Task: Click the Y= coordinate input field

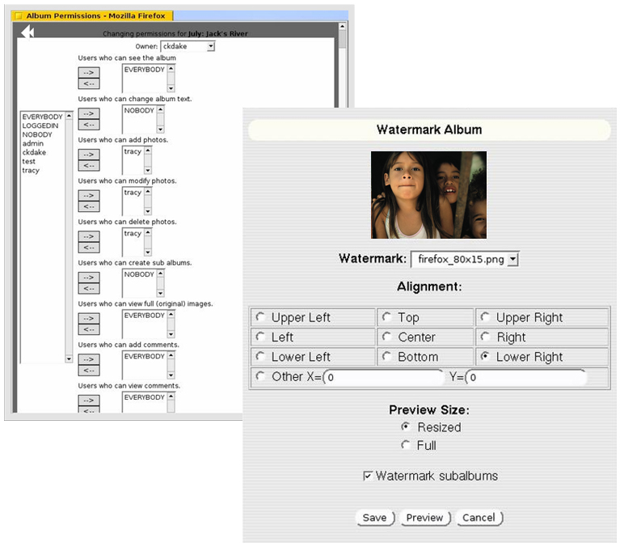Action: point(526,377)
